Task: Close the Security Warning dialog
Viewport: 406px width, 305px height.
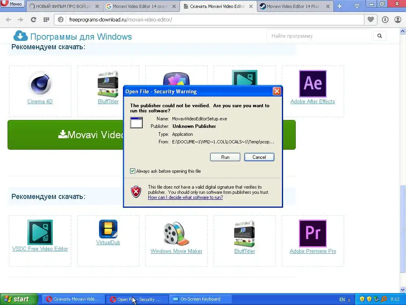Action: coord(277,91)
